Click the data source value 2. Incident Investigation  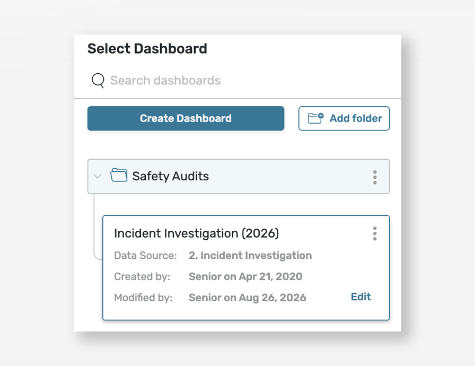point(250,256)
